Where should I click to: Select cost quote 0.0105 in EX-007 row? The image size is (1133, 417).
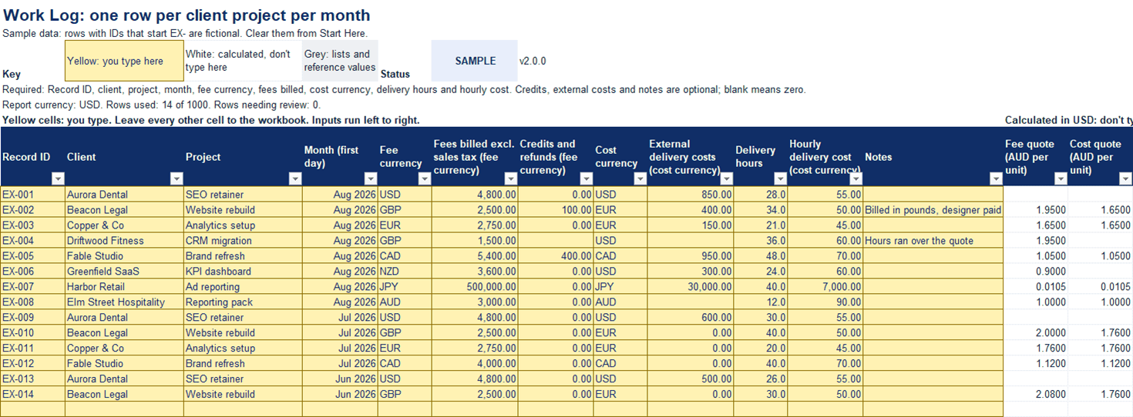click(x=1101, y=287)
